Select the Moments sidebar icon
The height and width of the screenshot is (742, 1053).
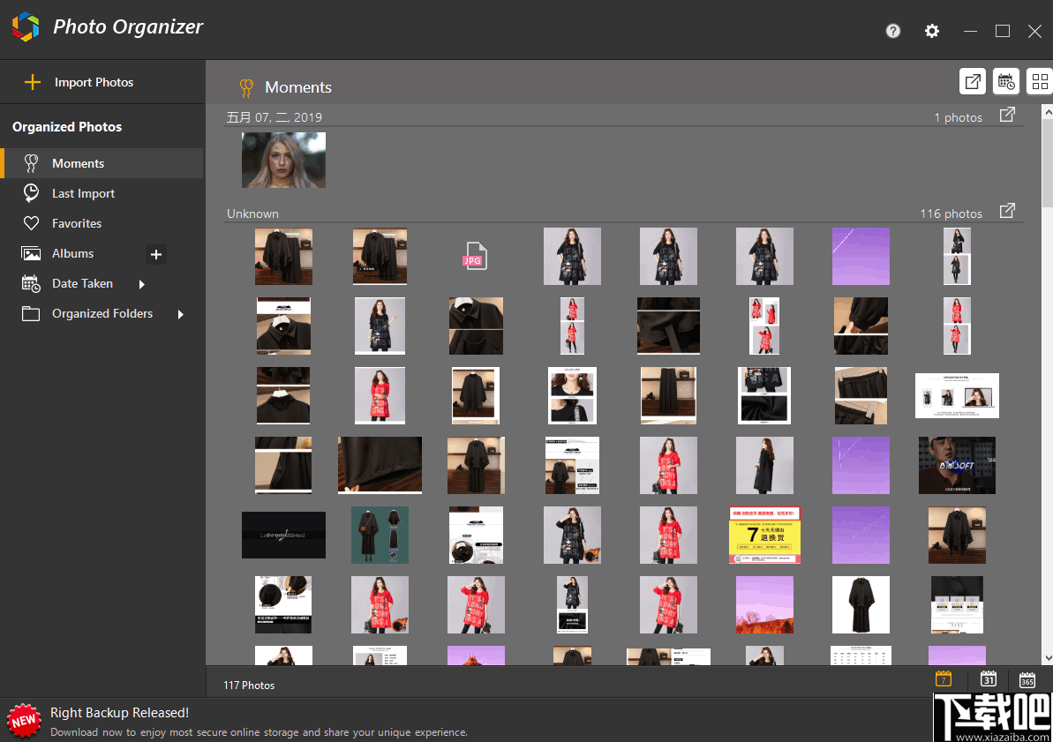[33, 163]
